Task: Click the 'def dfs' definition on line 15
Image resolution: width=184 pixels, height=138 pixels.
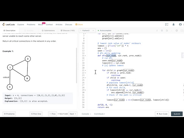Action: (x=120, y=55)
